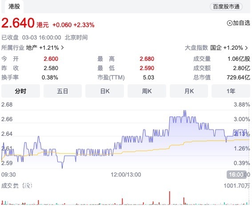
Task: Select the 港股 tab
Action: pyautogui.click(x=14, y=7)
